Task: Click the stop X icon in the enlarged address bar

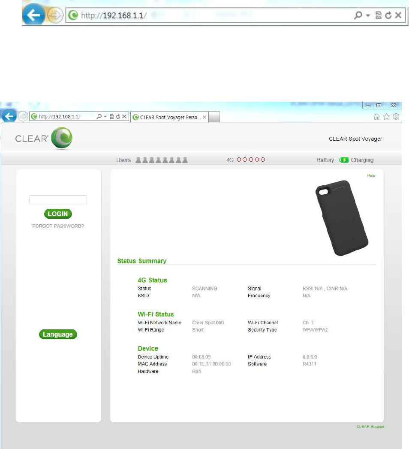Action: 398,15
